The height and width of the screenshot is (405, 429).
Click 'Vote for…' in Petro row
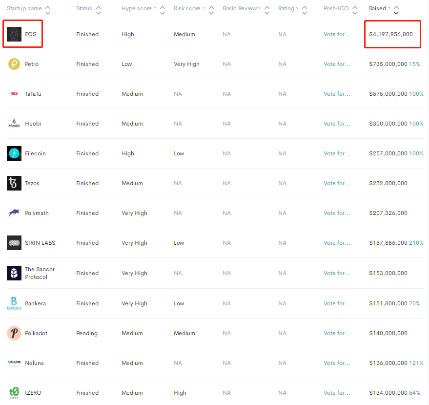(x=337, y=64)
